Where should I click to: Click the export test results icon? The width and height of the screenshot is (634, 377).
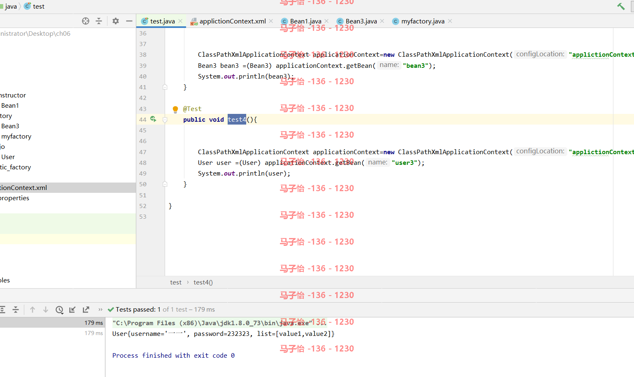pos(86,310)
